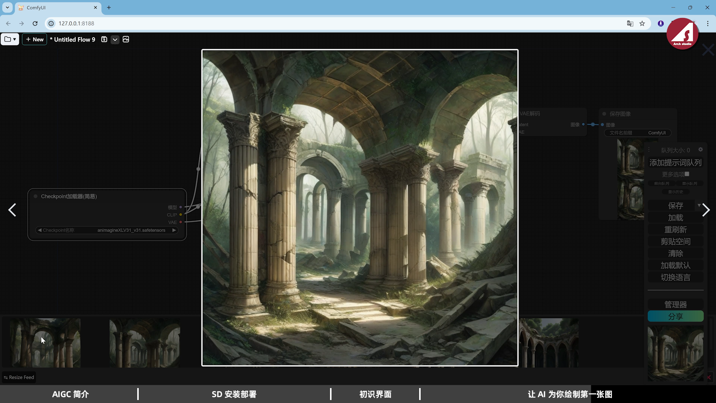Open the image gallery icon in toolbar
This screenshot has height=403, width=716.
(x=126, y=39)
